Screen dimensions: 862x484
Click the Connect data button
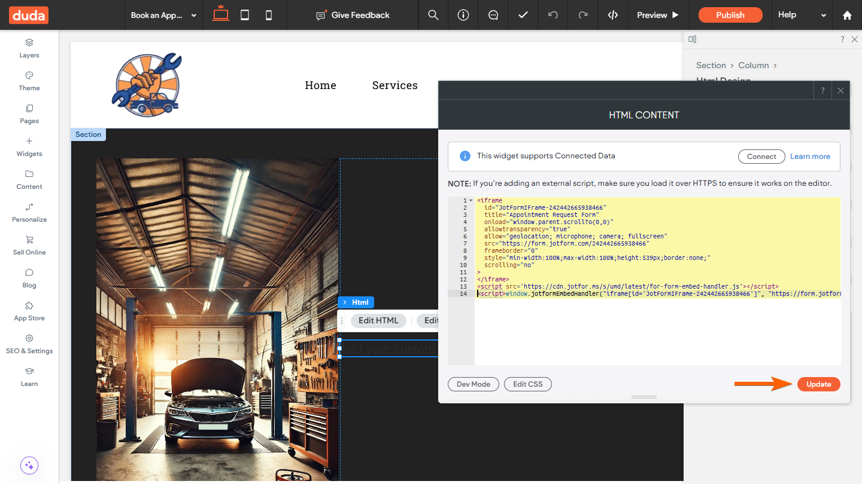tap(761, 157)
